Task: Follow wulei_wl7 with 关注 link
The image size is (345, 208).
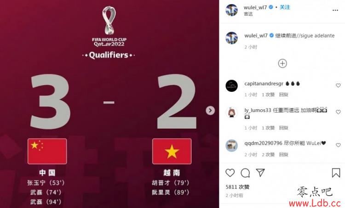Action: tap(285, 7)
